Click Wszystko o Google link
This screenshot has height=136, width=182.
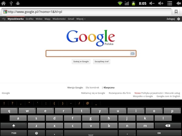(143, 96)
